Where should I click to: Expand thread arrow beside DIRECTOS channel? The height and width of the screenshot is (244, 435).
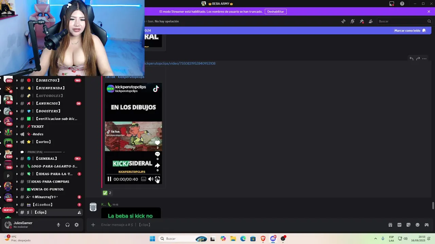17,80
